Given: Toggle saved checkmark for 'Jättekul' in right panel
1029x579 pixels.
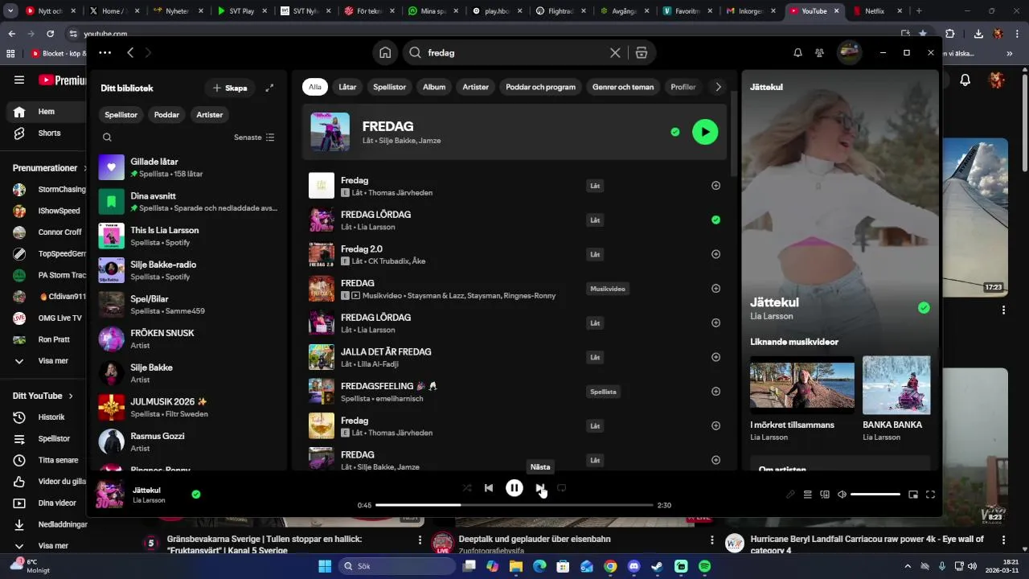Looking at the screenshot, I should (x=924, y=308).
